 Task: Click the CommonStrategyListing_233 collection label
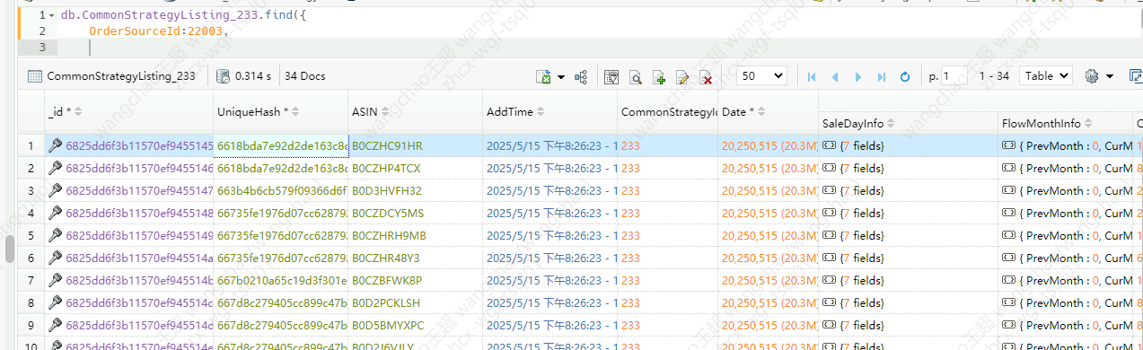click(121, 76)
